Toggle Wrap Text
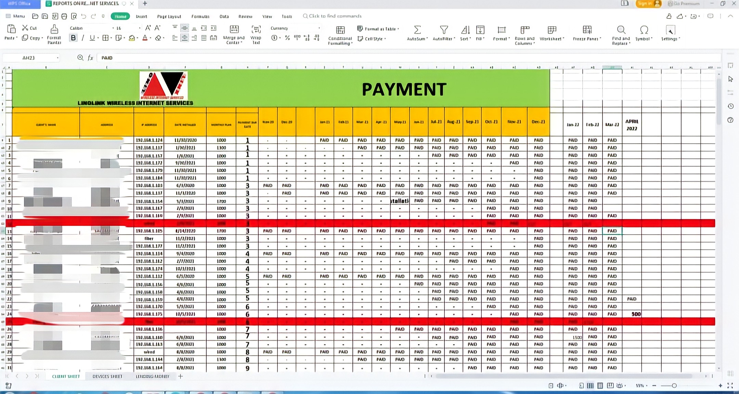Screen dimensions: 739x394 tap(256, 29)
